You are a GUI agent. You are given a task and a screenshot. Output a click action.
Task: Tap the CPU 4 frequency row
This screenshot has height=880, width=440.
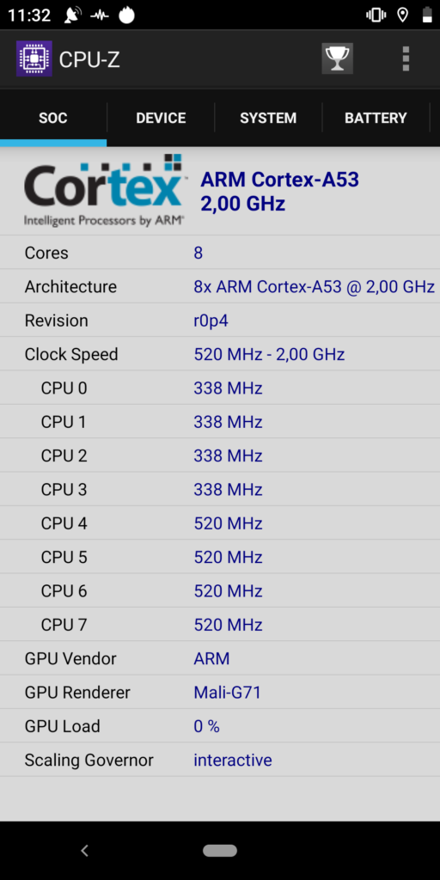click(220, 523)
